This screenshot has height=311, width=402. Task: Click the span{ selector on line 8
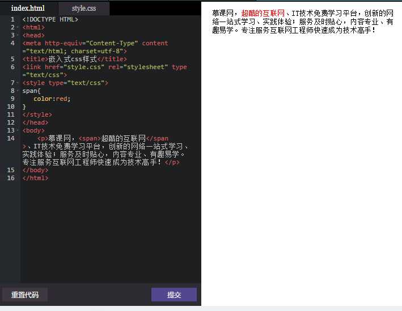pos(32,91)
